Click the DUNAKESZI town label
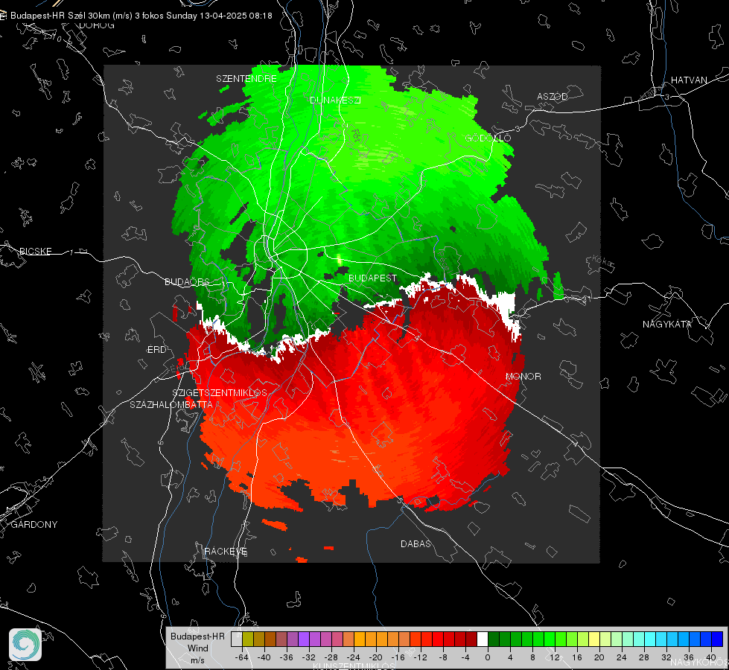This screenshot has width=729, height=670. click(x=335, y=100)
